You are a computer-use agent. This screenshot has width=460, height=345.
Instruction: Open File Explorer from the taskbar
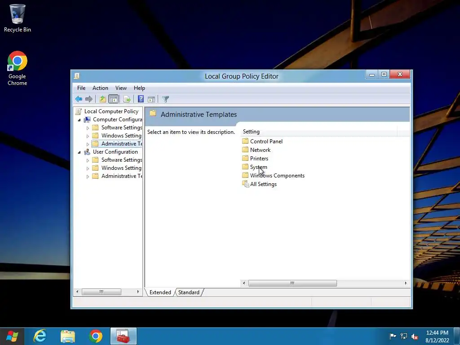[68, 336]
